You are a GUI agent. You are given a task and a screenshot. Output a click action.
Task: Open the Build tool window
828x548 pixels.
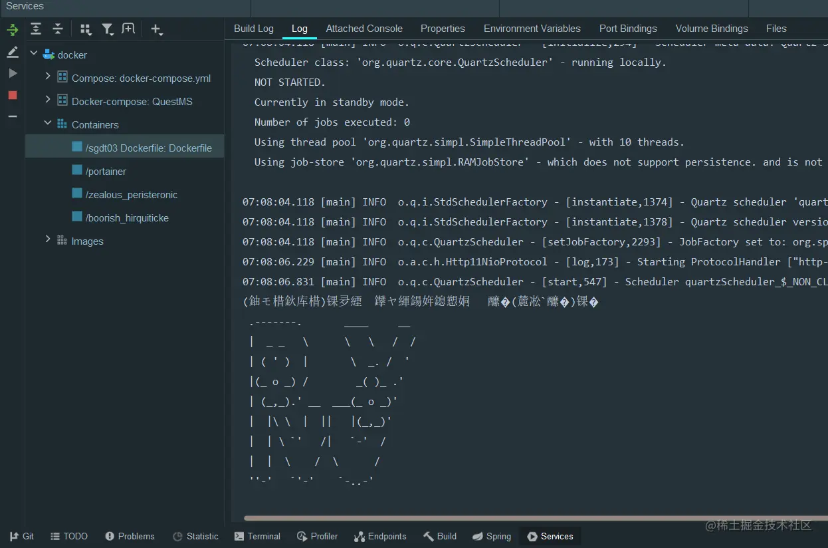(x=440, y=536)
